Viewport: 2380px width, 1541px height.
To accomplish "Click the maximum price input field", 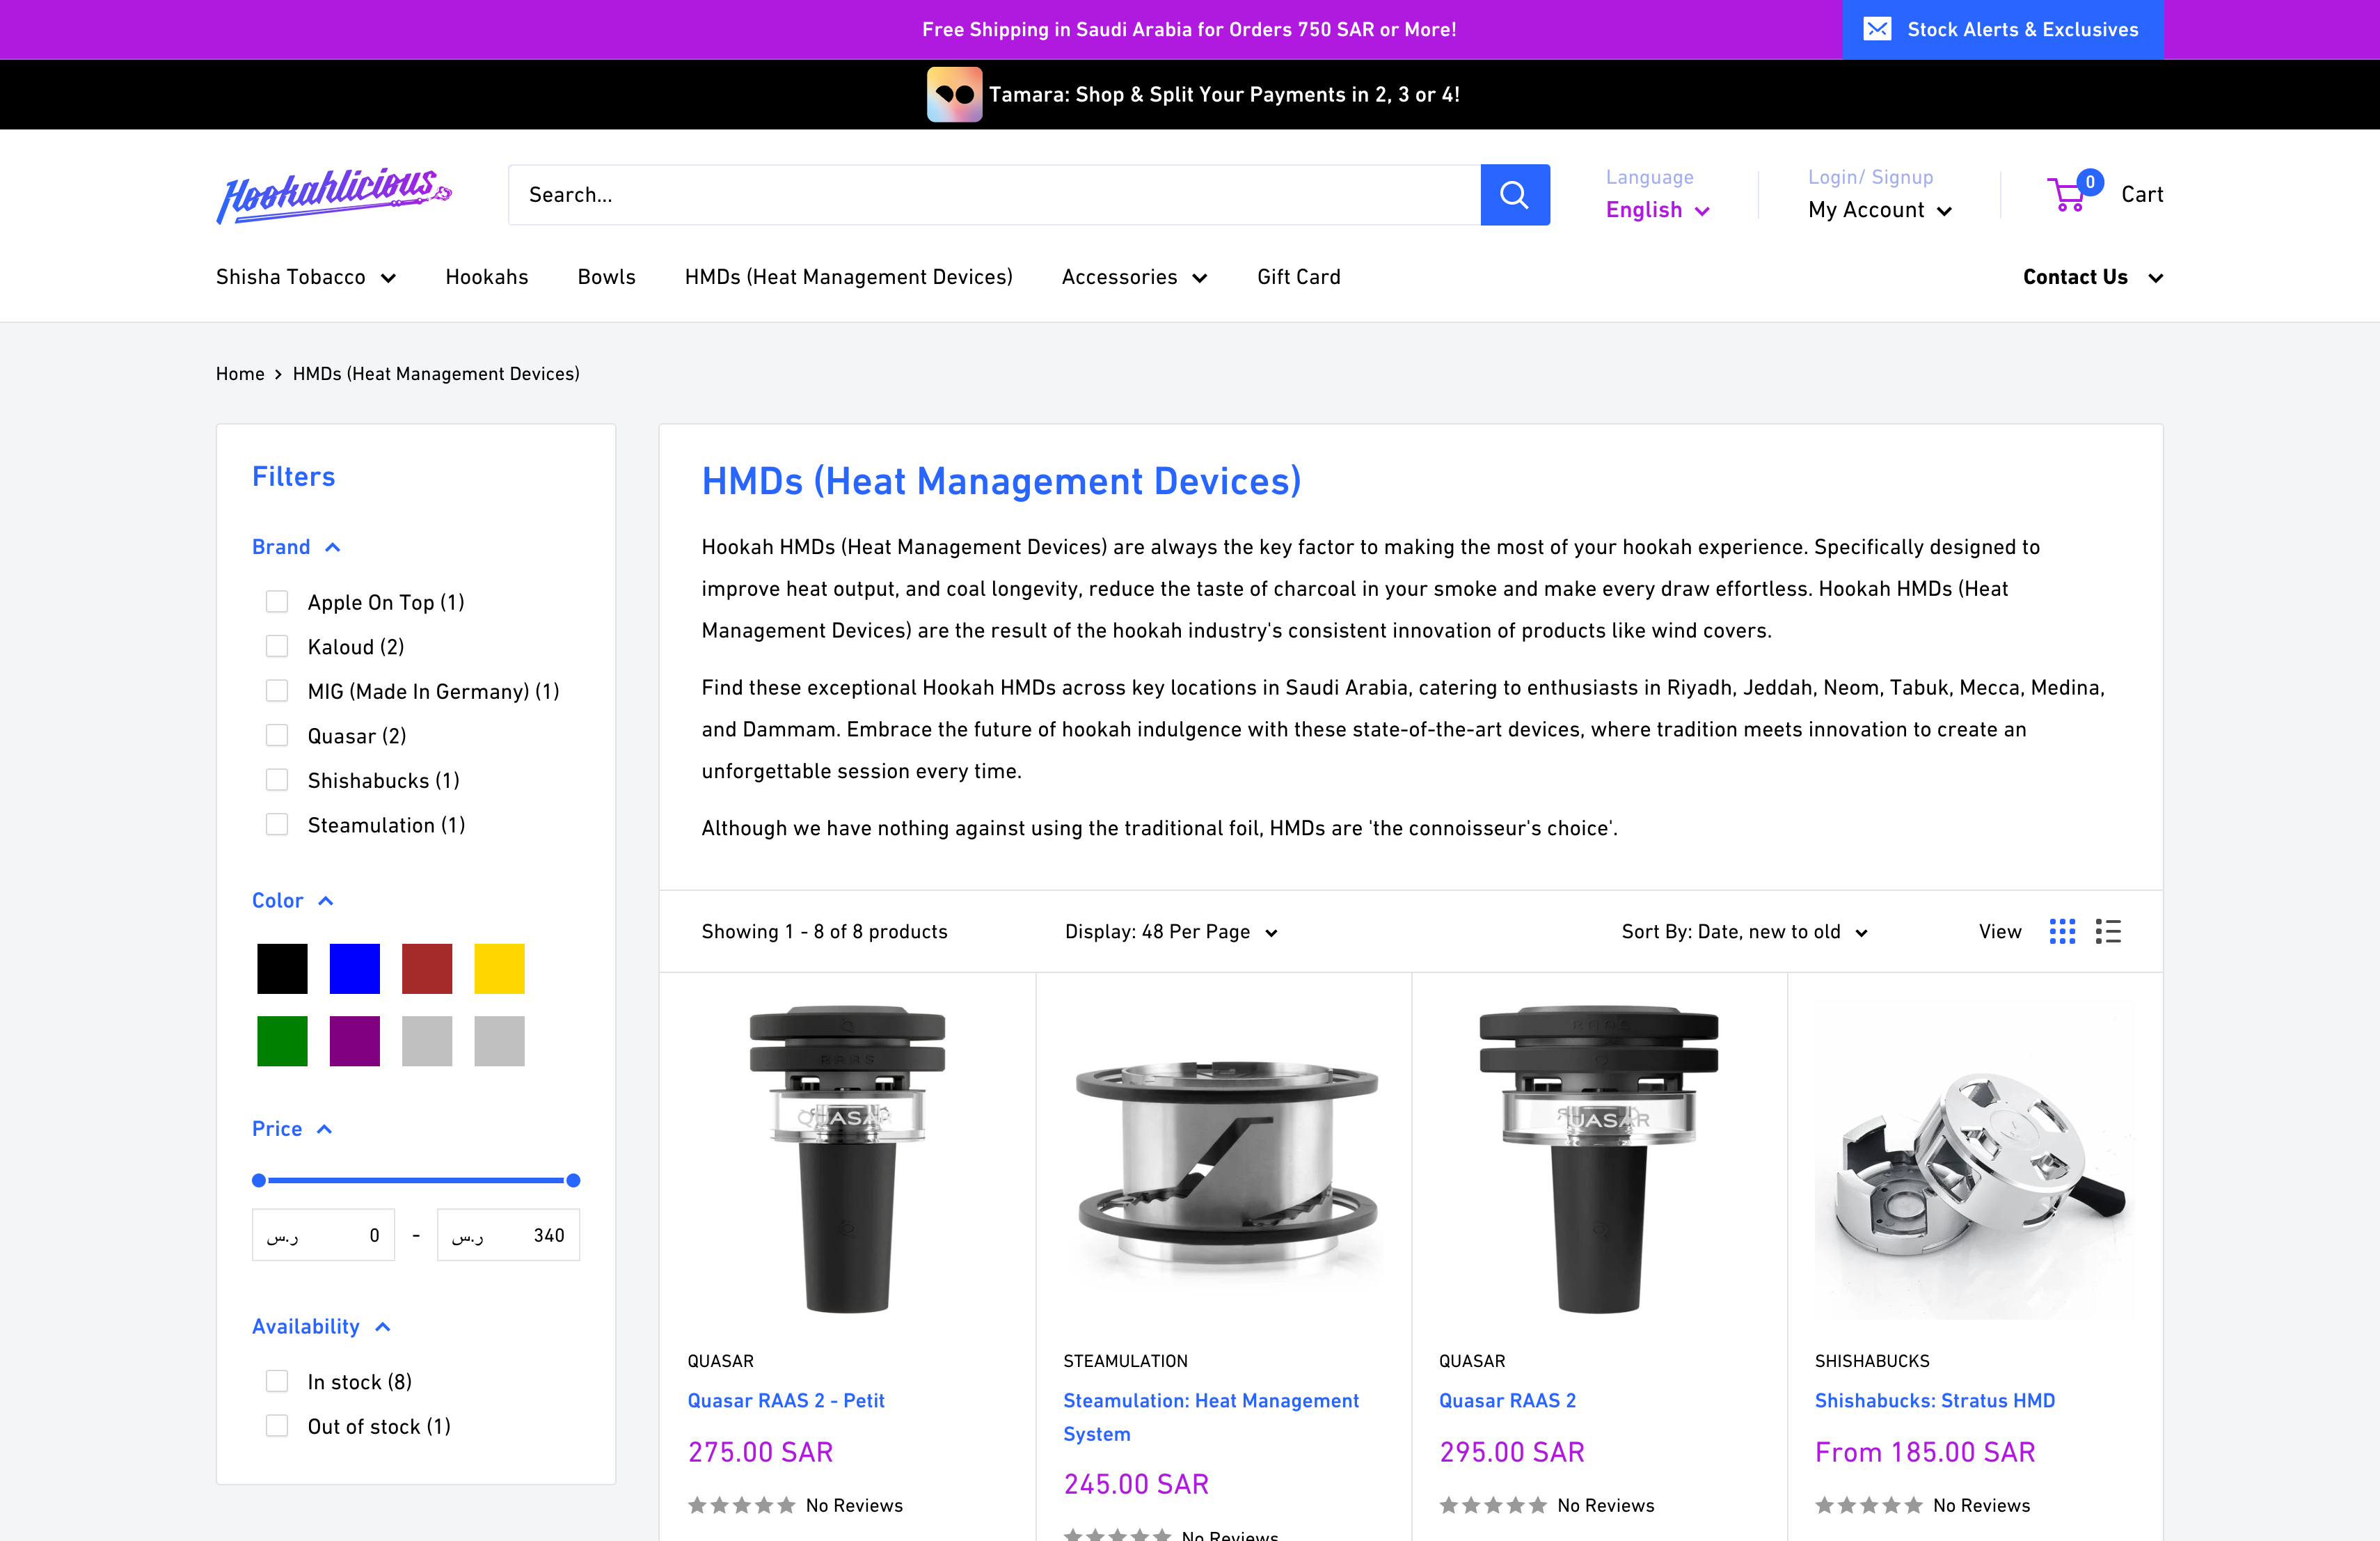I will (508, 1234).
